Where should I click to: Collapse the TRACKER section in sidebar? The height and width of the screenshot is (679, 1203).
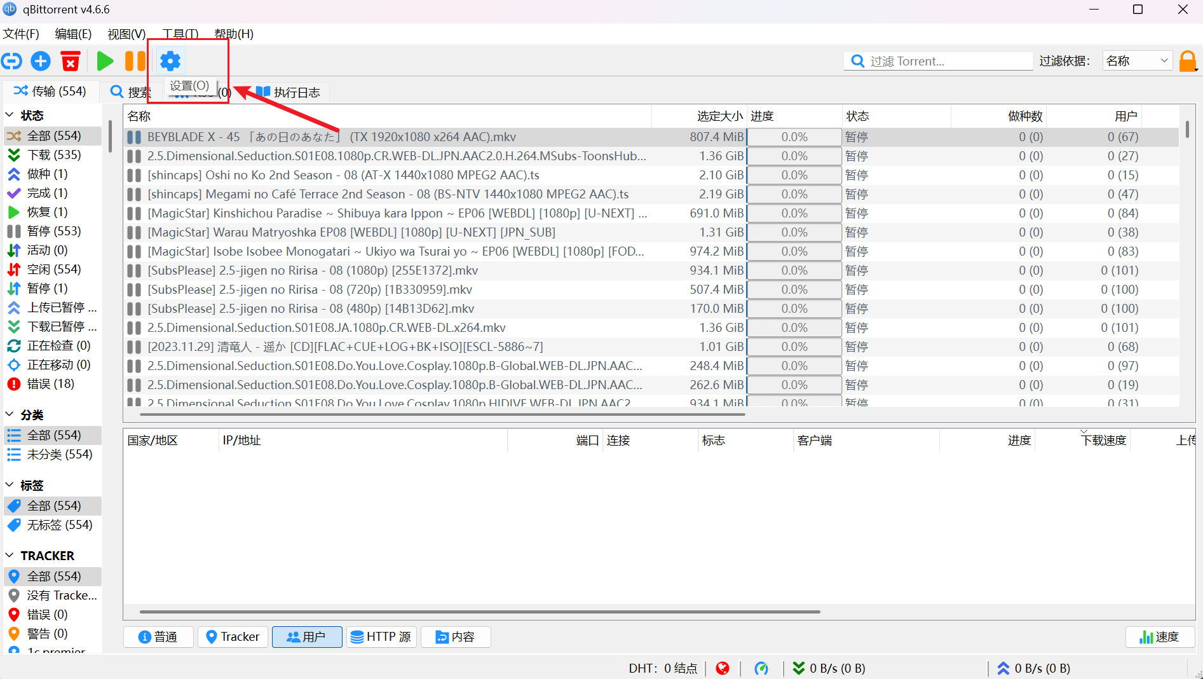pos(10,556)
